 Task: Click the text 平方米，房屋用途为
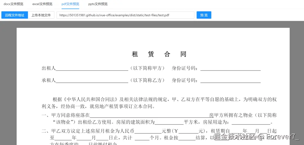click(205, 122)
